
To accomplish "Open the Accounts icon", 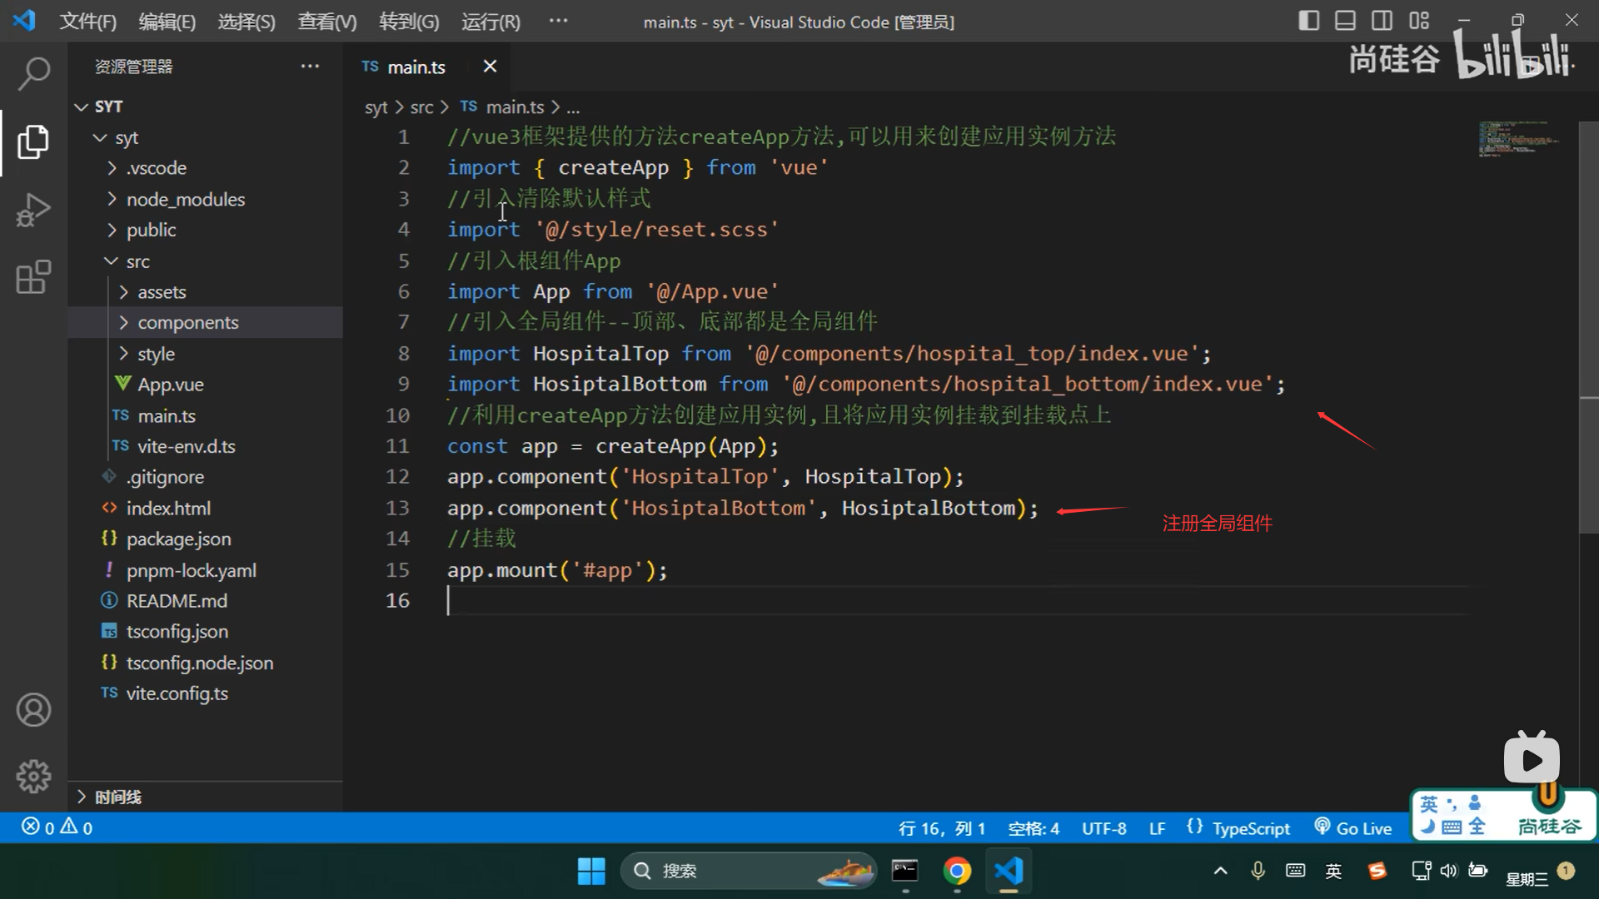I will [x=33, y=710].
